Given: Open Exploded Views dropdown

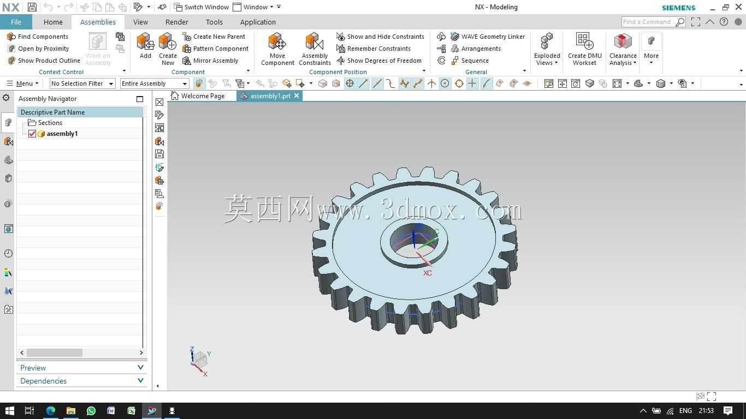Looking at the screenshot, I should point(547,49).
